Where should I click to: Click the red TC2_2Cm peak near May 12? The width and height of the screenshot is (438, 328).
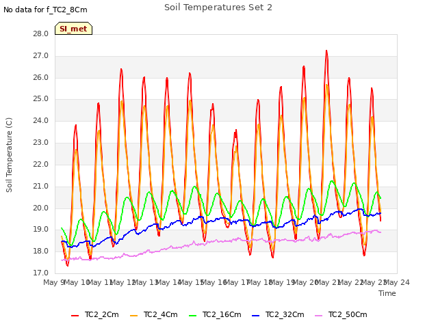(x=121, y=69)
